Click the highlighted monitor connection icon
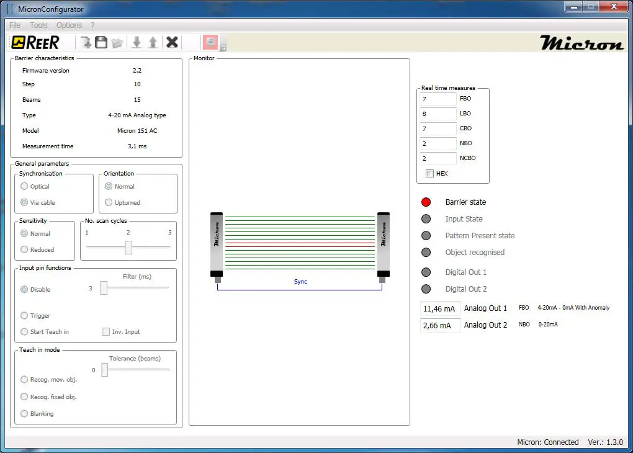Screen dimensions: 633x453 210,42
